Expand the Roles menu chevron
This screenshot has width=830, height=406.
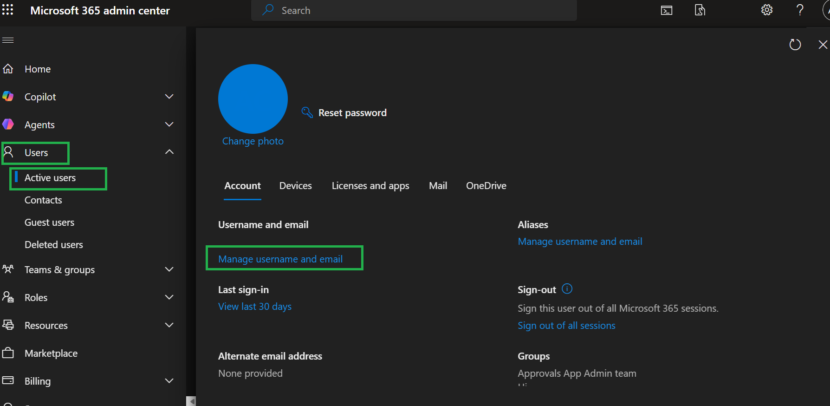pyautogui.click(x=169, y=297)
